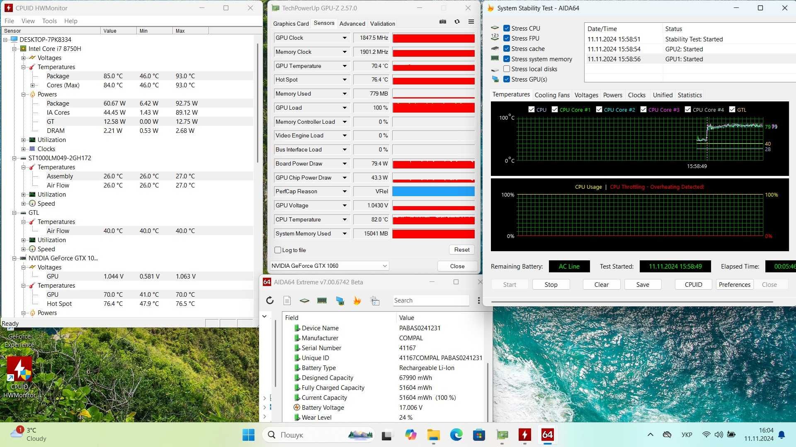Collapse the ST1000LM049-2GH172 drive node
The image size is (796, 447).
tap(15, 158)
